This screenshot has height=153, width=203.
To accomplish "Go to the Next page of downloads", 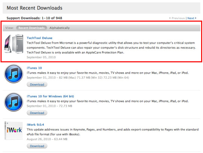I will point(191,18).
